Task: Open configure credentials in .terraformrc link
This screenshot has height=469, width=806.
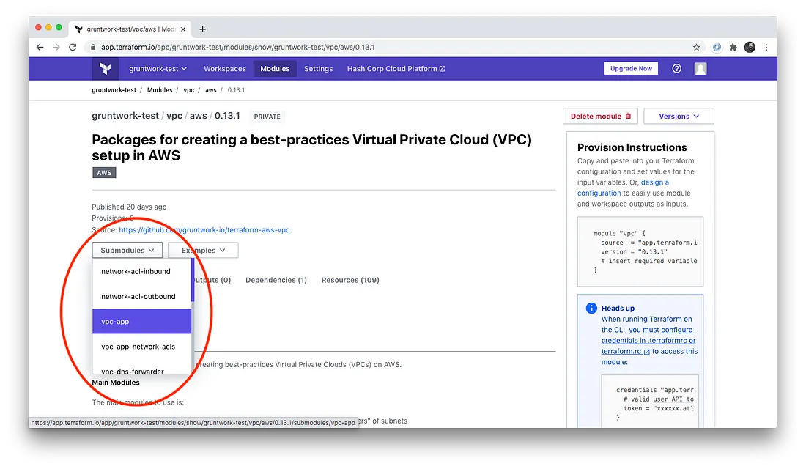Action: (648, 341)
